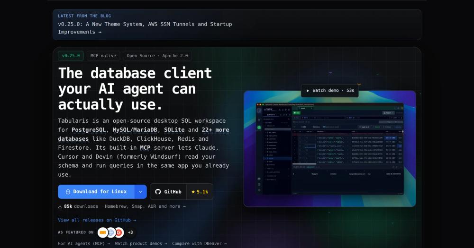Open the For AI agents (MCP) link
This screenshot has height=248, width=474.
click(x=84, y=243)
